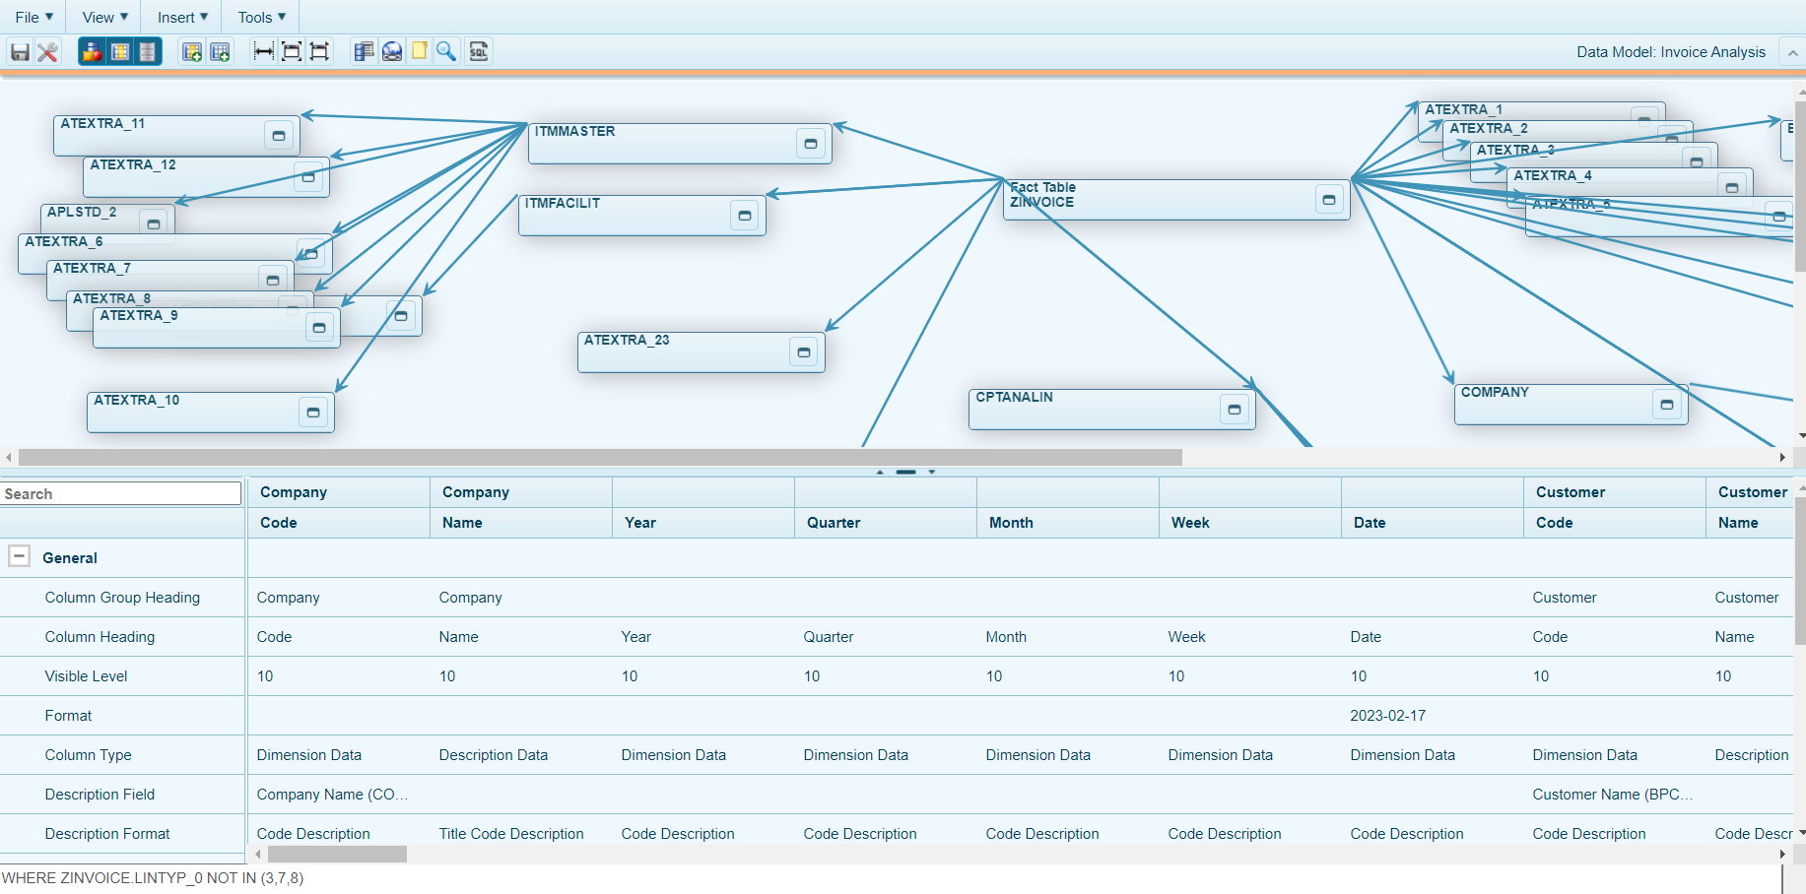Collapse the General properties section
Viewport: 1806px width, 894px height.
coord(19,556)
